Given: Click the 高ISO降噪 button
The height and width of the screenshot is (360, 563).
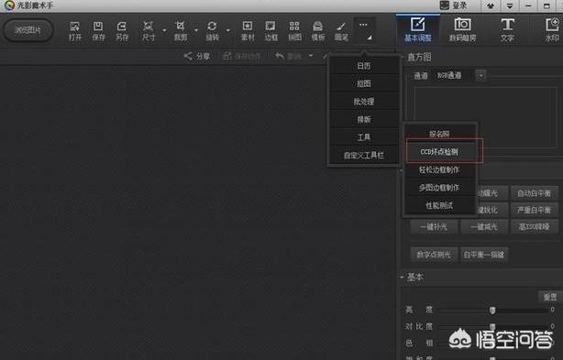Looking at the screenshot, I should click(x=534, y=226).
